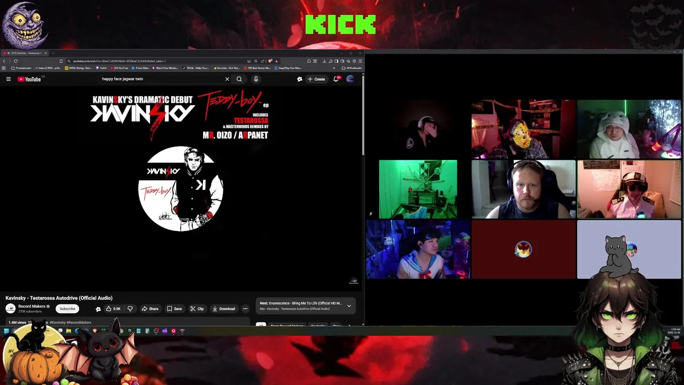Start voice search with the microphone icon

coord(256,79)
